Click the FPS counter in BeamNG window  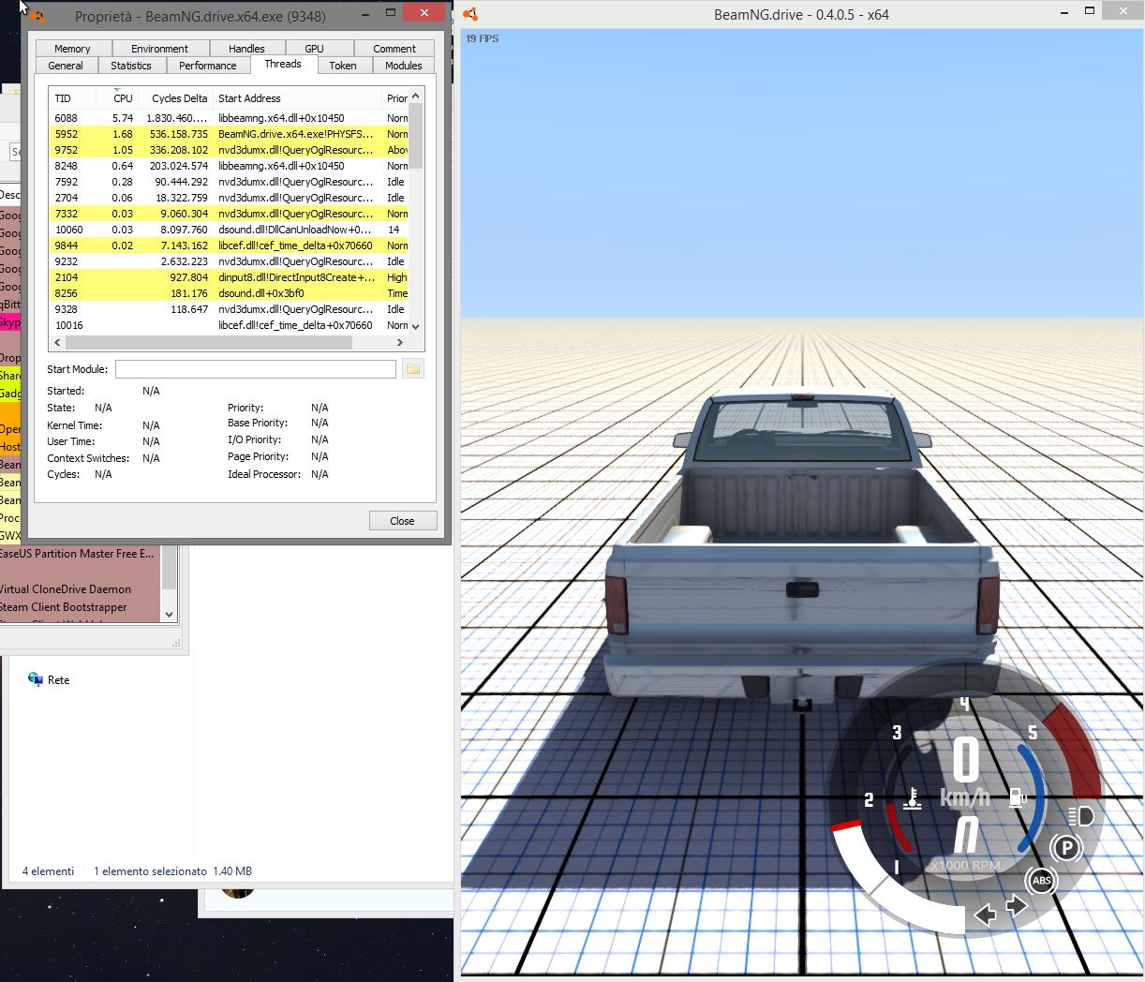coord(483,38)
